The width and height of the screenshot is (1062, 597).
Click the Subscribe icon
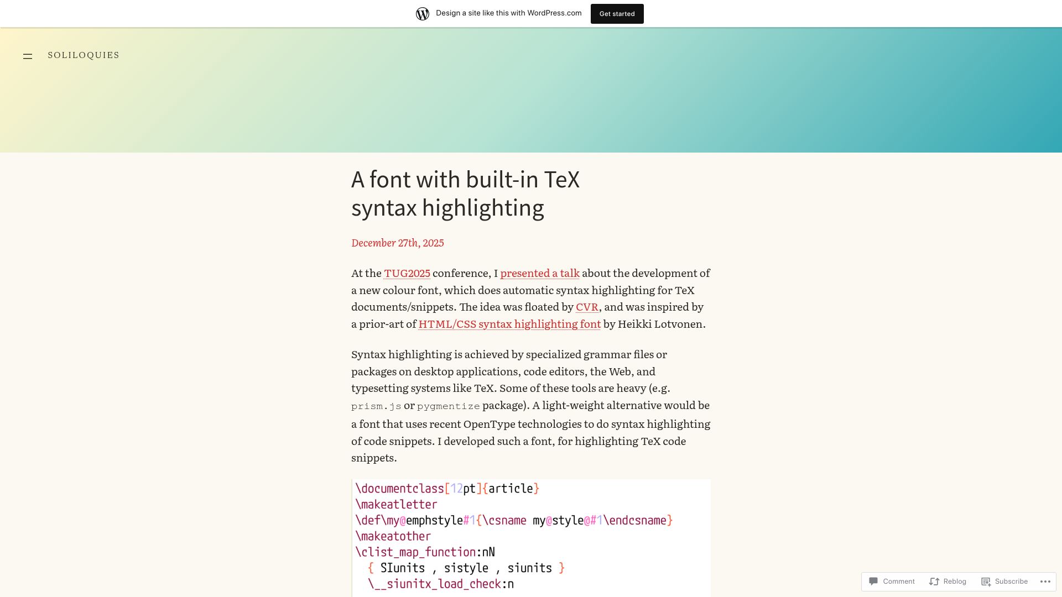(x=986, y=582)
